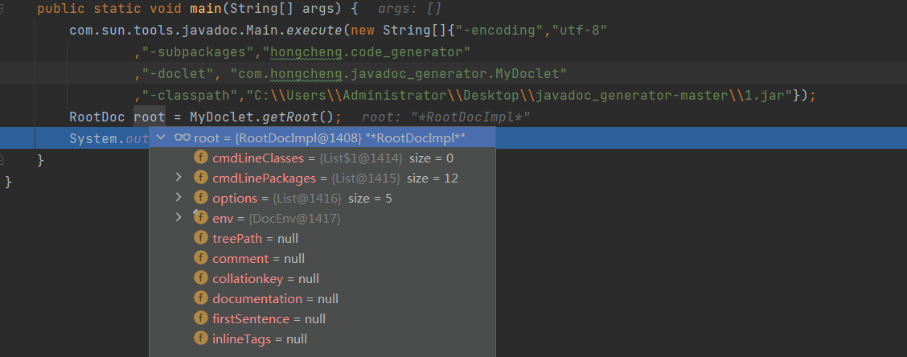Expand the cmdLinePackages list node

(x=179, y=178)
